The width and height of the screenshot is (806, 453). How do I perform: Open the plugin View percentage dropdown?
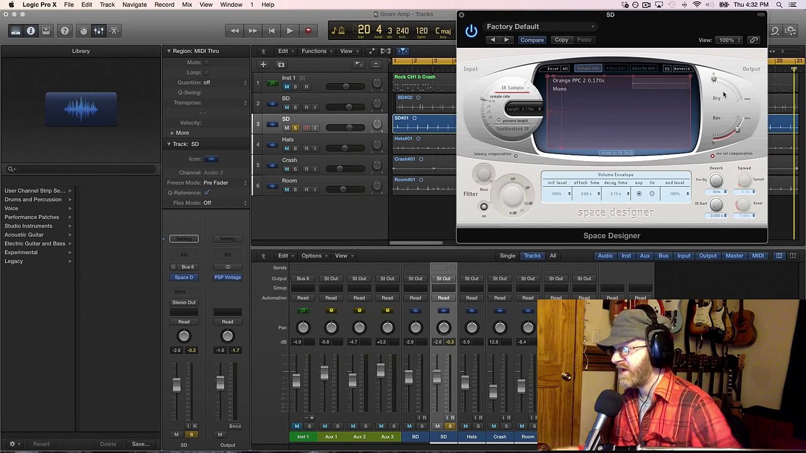730,40
